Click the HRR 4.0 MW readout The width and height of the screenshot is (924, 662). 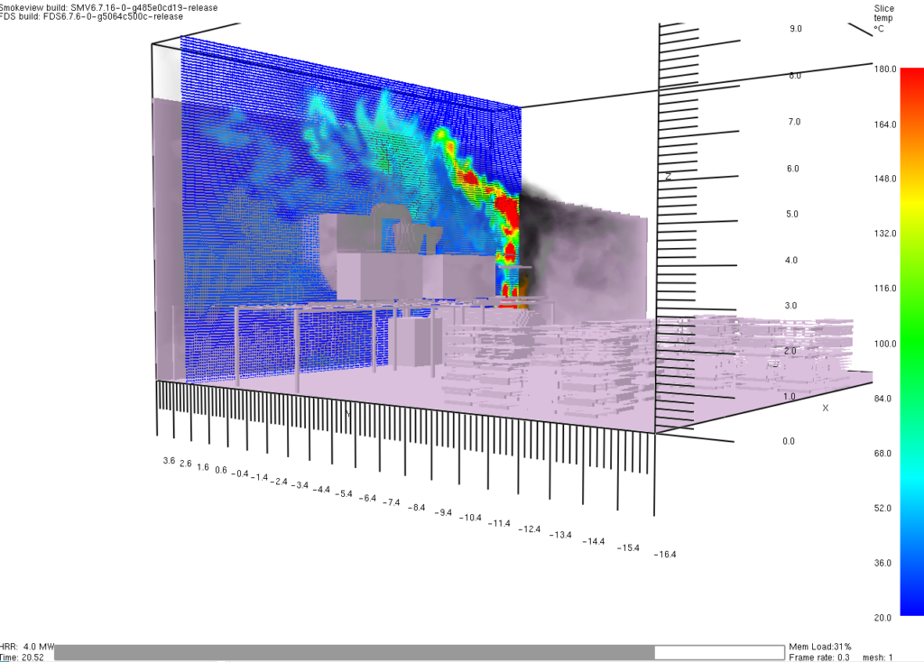tap(27, 647)
